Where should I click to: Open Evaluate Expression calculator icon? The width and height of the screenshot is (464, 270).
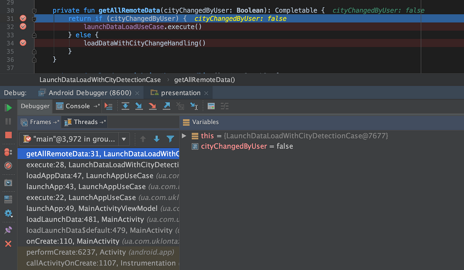[x=211, y=106]
